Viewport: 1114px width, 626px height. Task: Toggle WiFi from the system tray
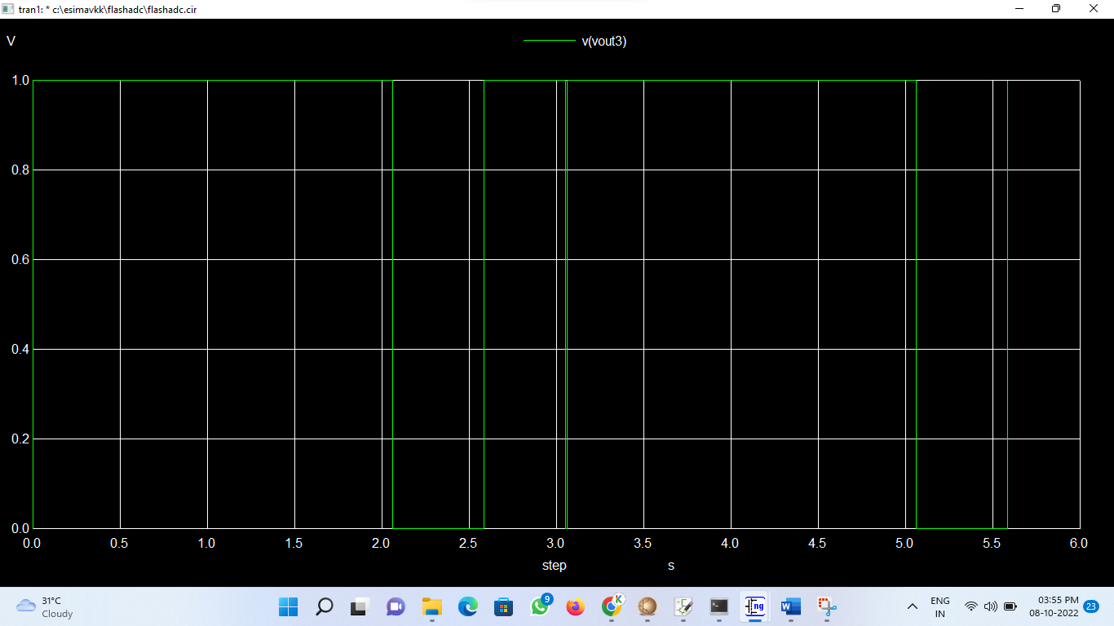point(970,606)
